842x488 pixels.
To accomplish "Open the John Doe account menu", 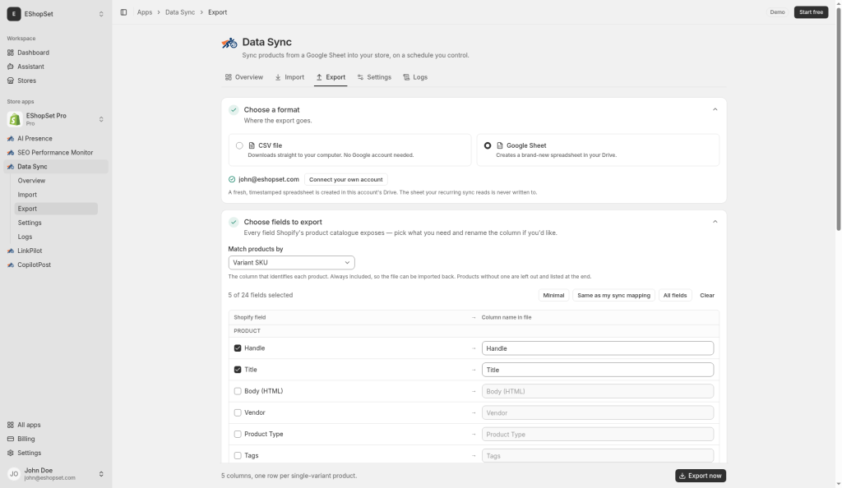I will [x=101, y=474].
